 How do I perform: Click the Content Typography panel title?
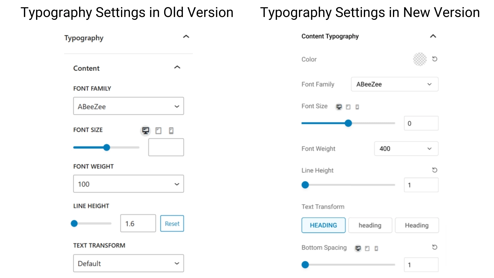330,36
